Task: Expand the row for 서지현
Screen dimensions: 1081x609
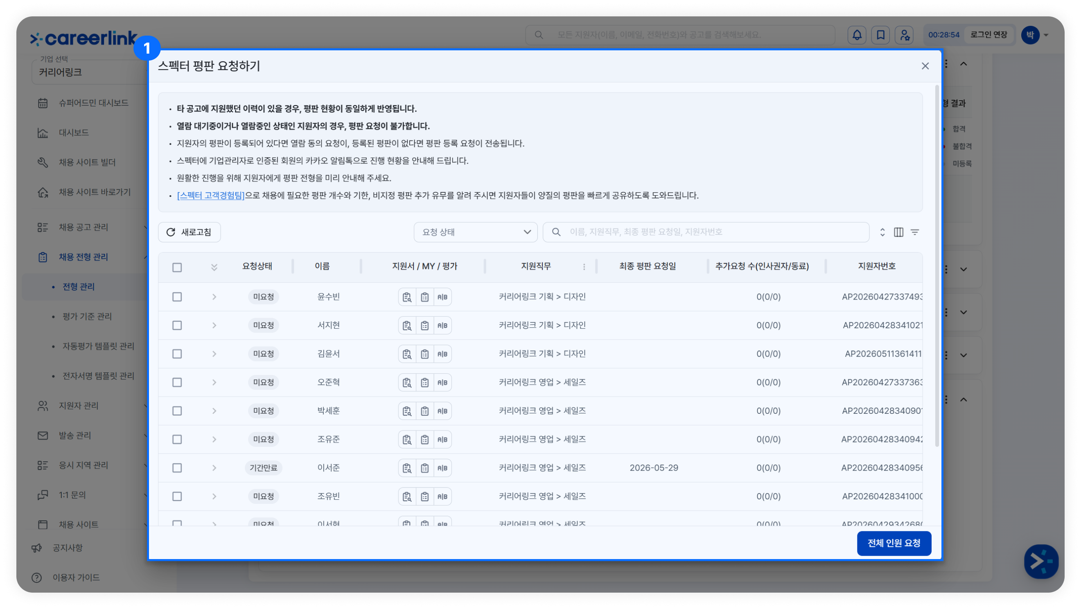Action: [214, 326]
